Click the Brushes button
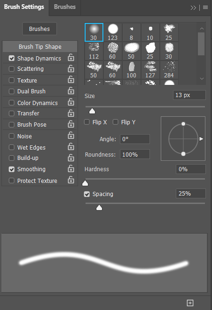 tap(39, 29)
